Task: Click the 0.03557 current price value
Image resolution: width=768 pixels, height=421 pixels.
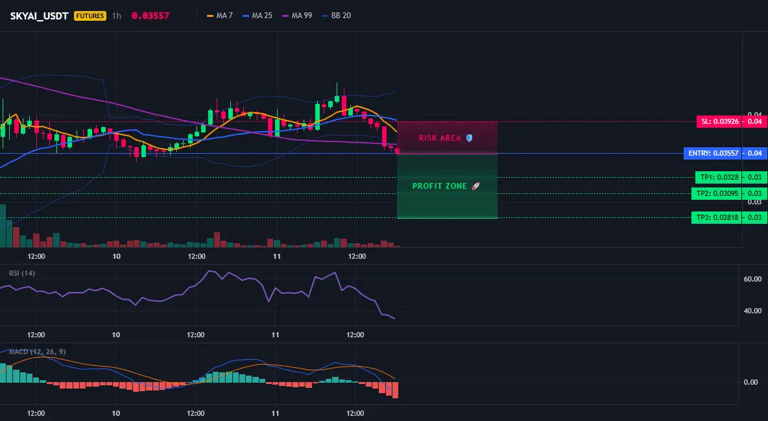Action: 150,16
